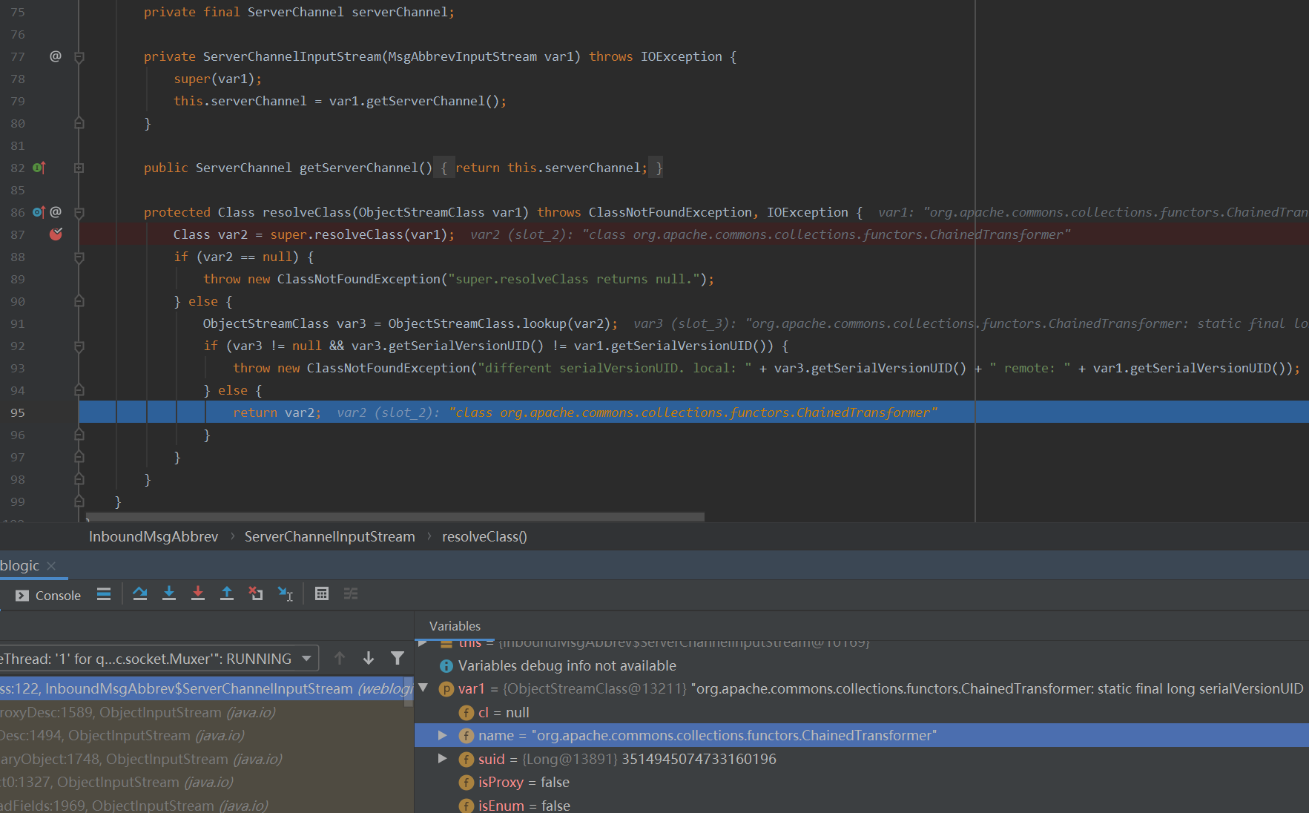This screenshot has height=813, width=1309.
Task: Click the Show Execution Point icon
Action: click(x=104, y=594)
